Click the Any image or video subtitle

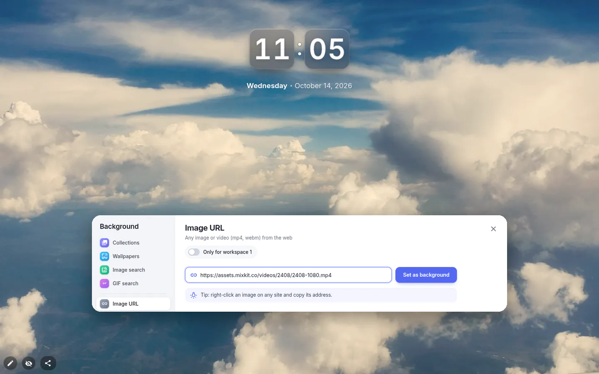coord(238,238)
